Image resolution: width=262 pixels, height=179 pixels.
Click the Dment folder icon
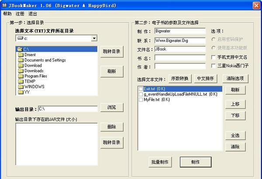(x=21, y=55)
